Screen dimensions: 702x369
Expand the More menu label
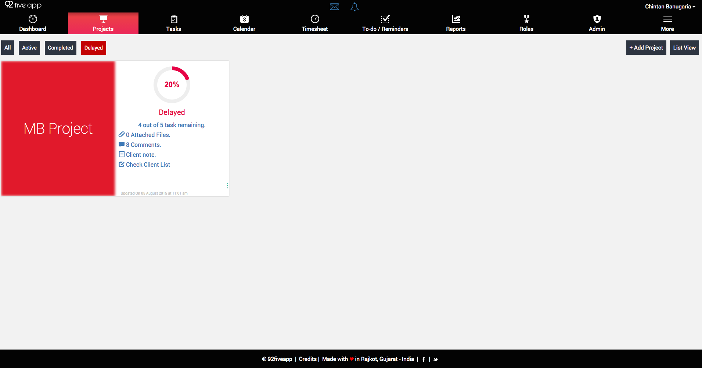pyautogui.click(x=667, y=29)
